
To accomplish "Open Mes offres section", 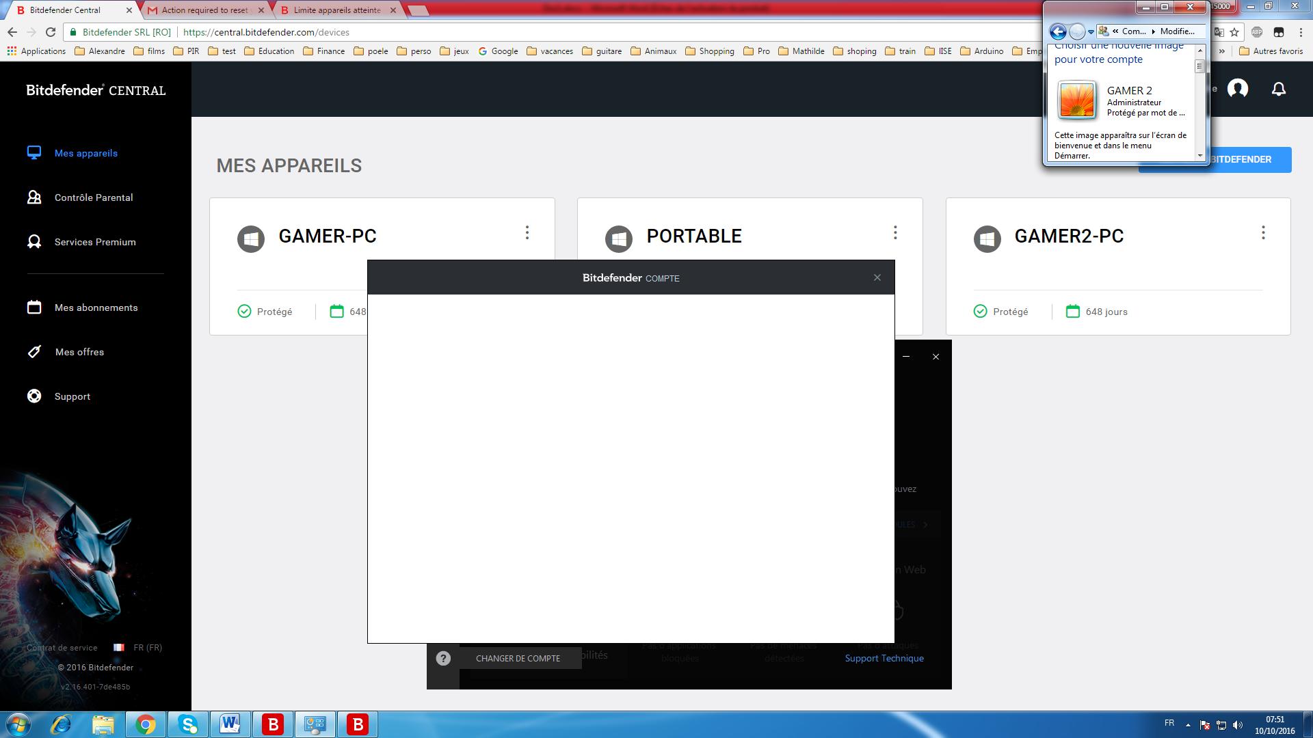I will pyautogui.click(x=66, y=352).
